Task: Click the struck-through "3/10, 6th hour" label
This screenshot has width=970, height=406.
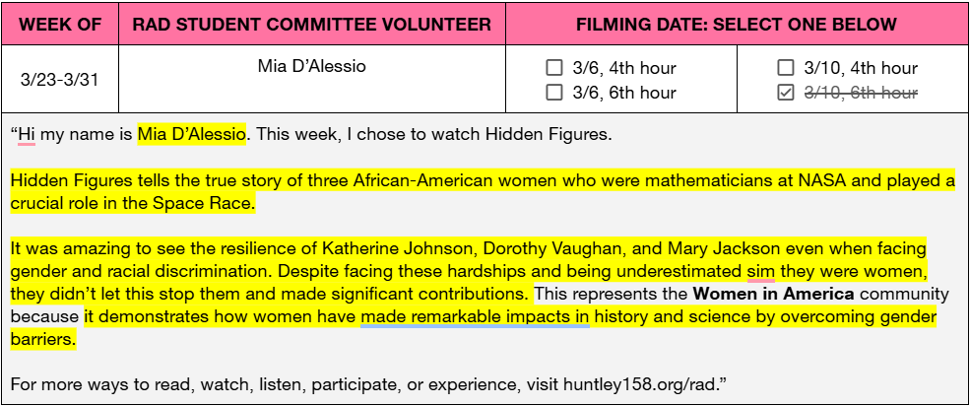Action: tap(861, 93)
